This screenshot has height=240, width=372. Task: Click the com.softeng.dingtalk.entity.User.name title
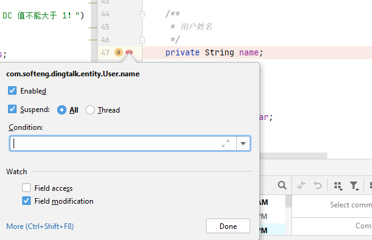point(73,74)
